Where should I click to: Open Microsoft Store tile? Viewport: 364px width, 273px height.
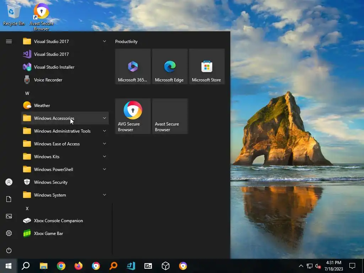coord(207,66)
